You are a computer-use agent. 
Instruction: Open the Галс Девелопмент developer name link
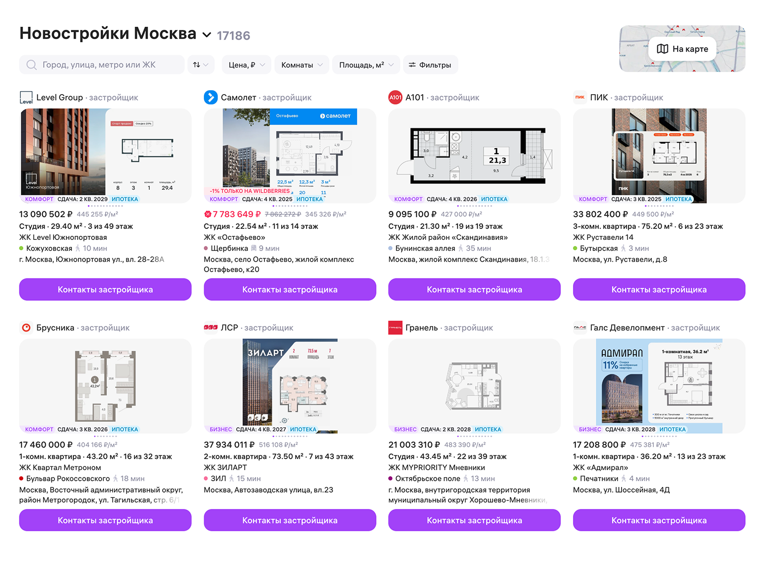click(x=627, y=328)
